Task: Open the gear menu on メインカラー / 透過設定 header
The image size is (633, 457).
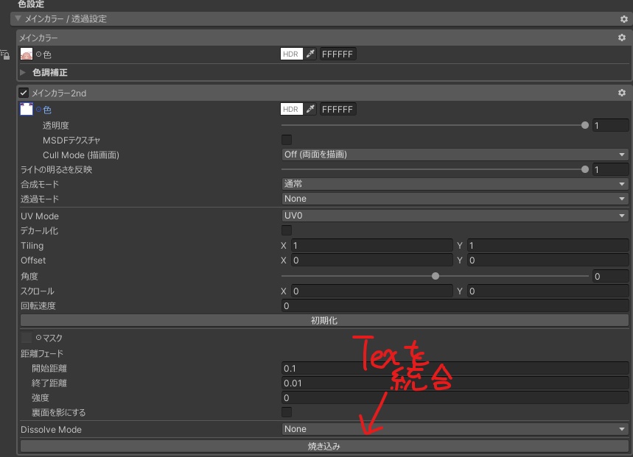Action: coord(624,20)
